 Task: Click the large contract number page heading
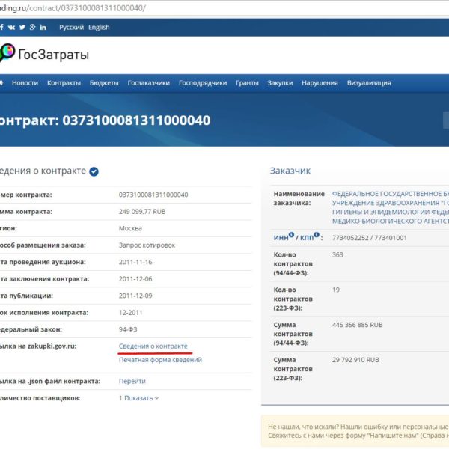tap(105, 120)
